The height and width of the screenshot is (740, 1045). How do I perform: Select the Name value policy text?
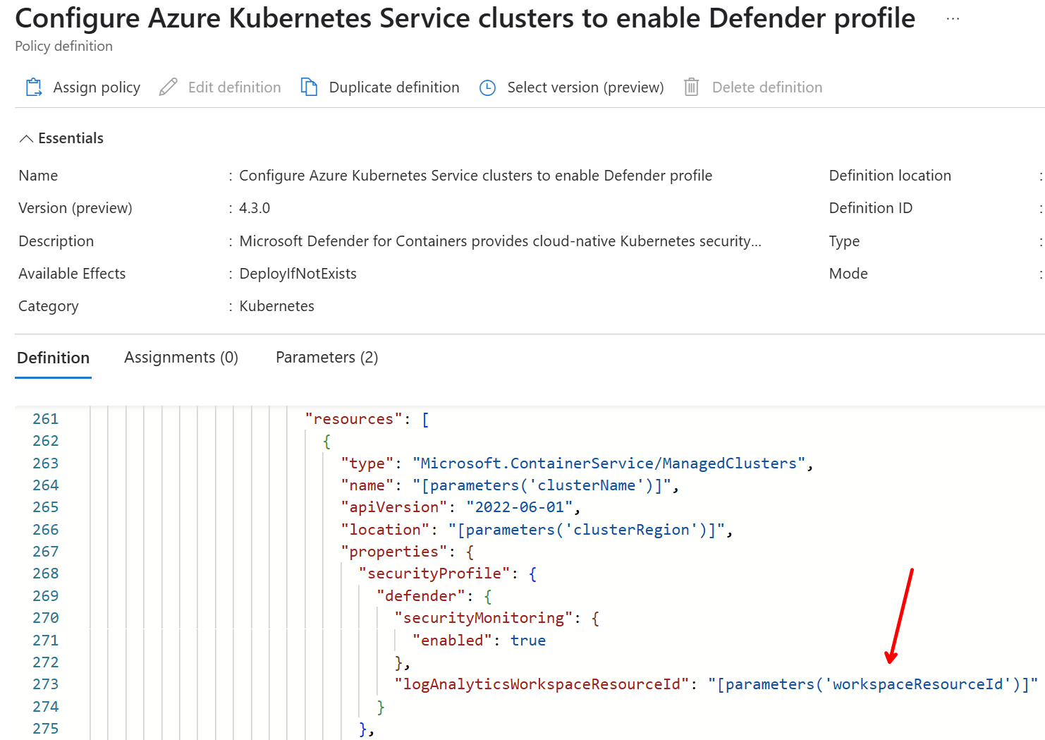475,176
